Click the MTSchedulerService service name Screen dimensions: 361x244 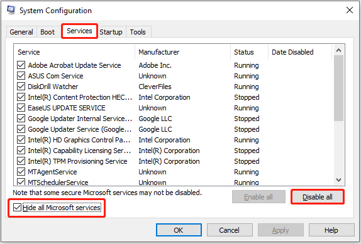(x=58, y=183)
